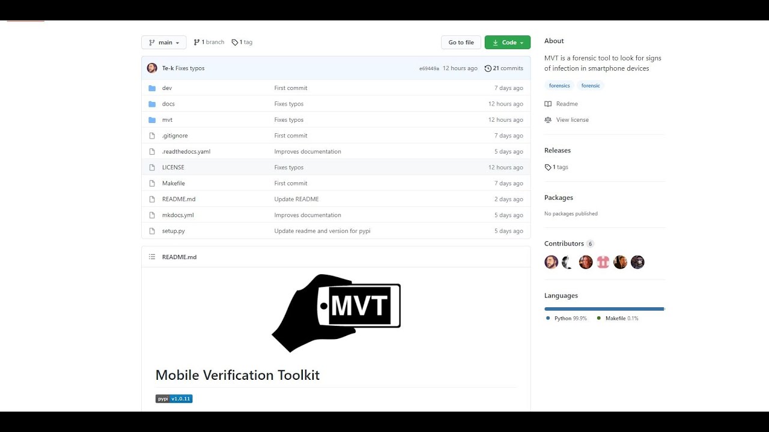The image size is (769, 432).
Task: Click the View license scale icon
Action: click(x=548, y=120)
